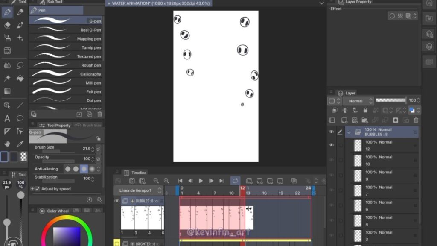Open the Layer Property tab

[x=355, y=2]
